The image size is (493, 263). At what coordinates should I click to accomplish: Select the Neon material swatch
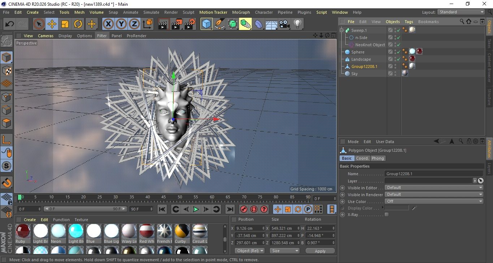coord(58,231)
